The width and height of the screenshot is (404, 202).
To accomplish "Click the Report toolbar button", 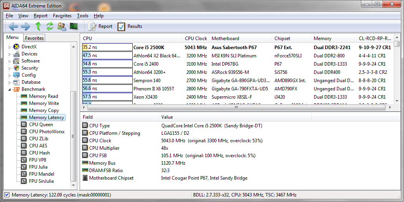I will click(100, 26).
